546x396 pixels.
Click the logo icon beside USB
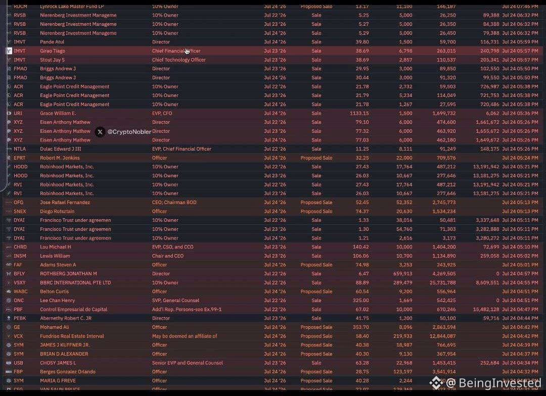pos(9,363)
